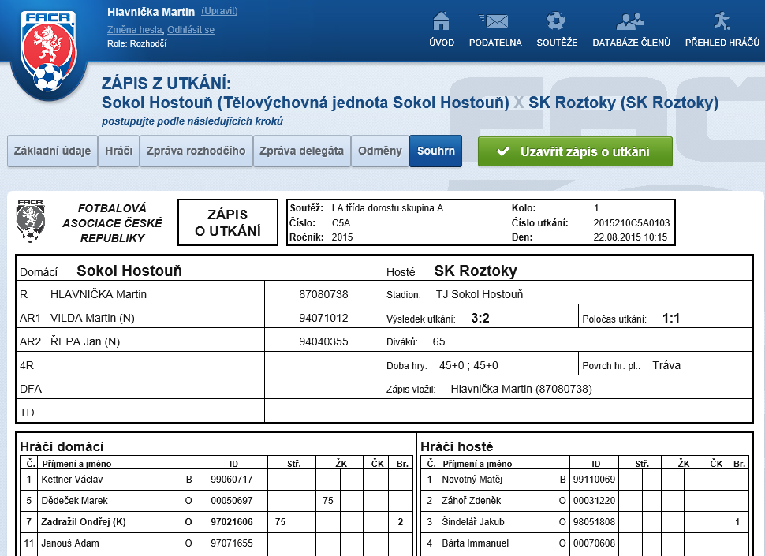The height and width of the screenshot is (556, 765).
Task: Click the spectator count 65
Action: pyautogui.click(x=438, y=341)
